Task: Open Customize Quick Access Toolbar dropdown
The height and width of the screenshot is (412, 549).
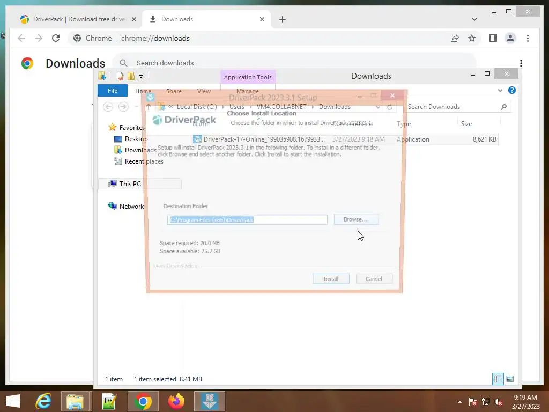Action: (141, 76)
